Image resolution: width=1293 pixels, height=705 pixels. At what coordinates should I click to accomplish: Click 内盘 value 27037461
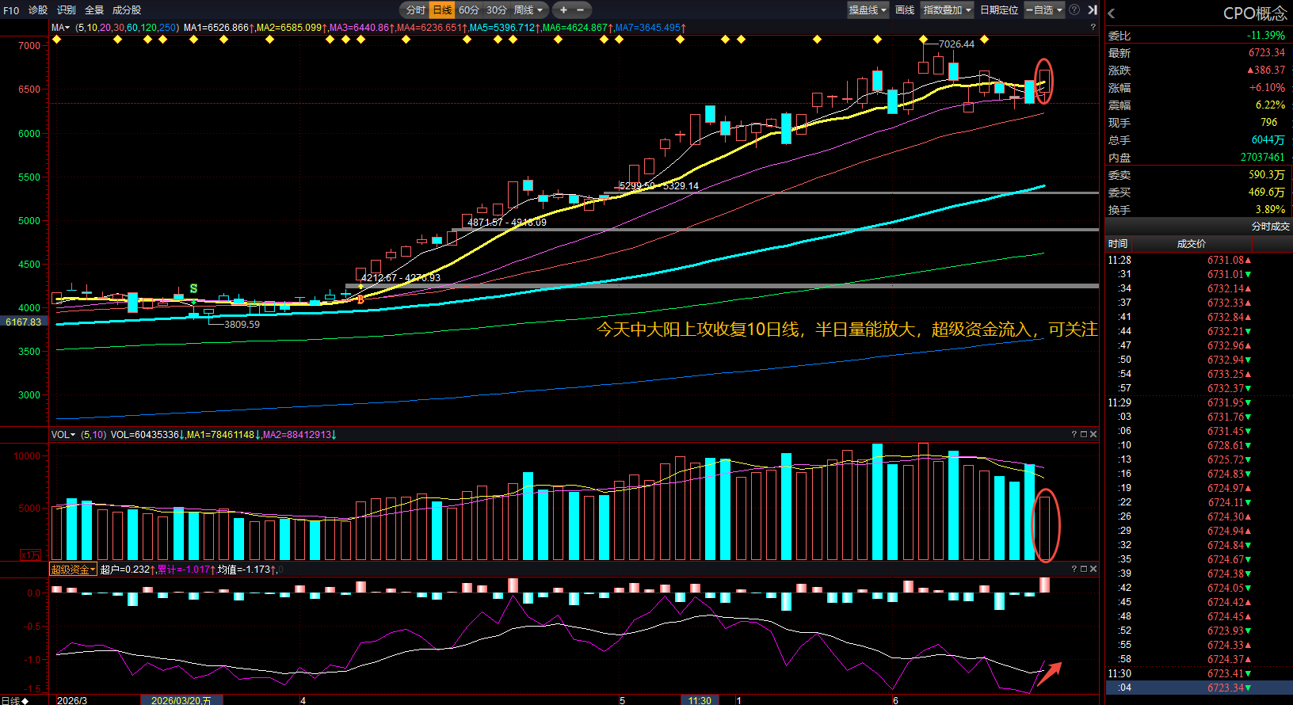click(x=1262, y=158)
